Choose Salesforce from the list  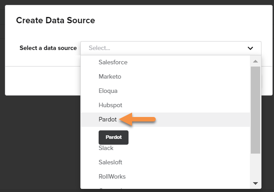click(x=165, y=62)
